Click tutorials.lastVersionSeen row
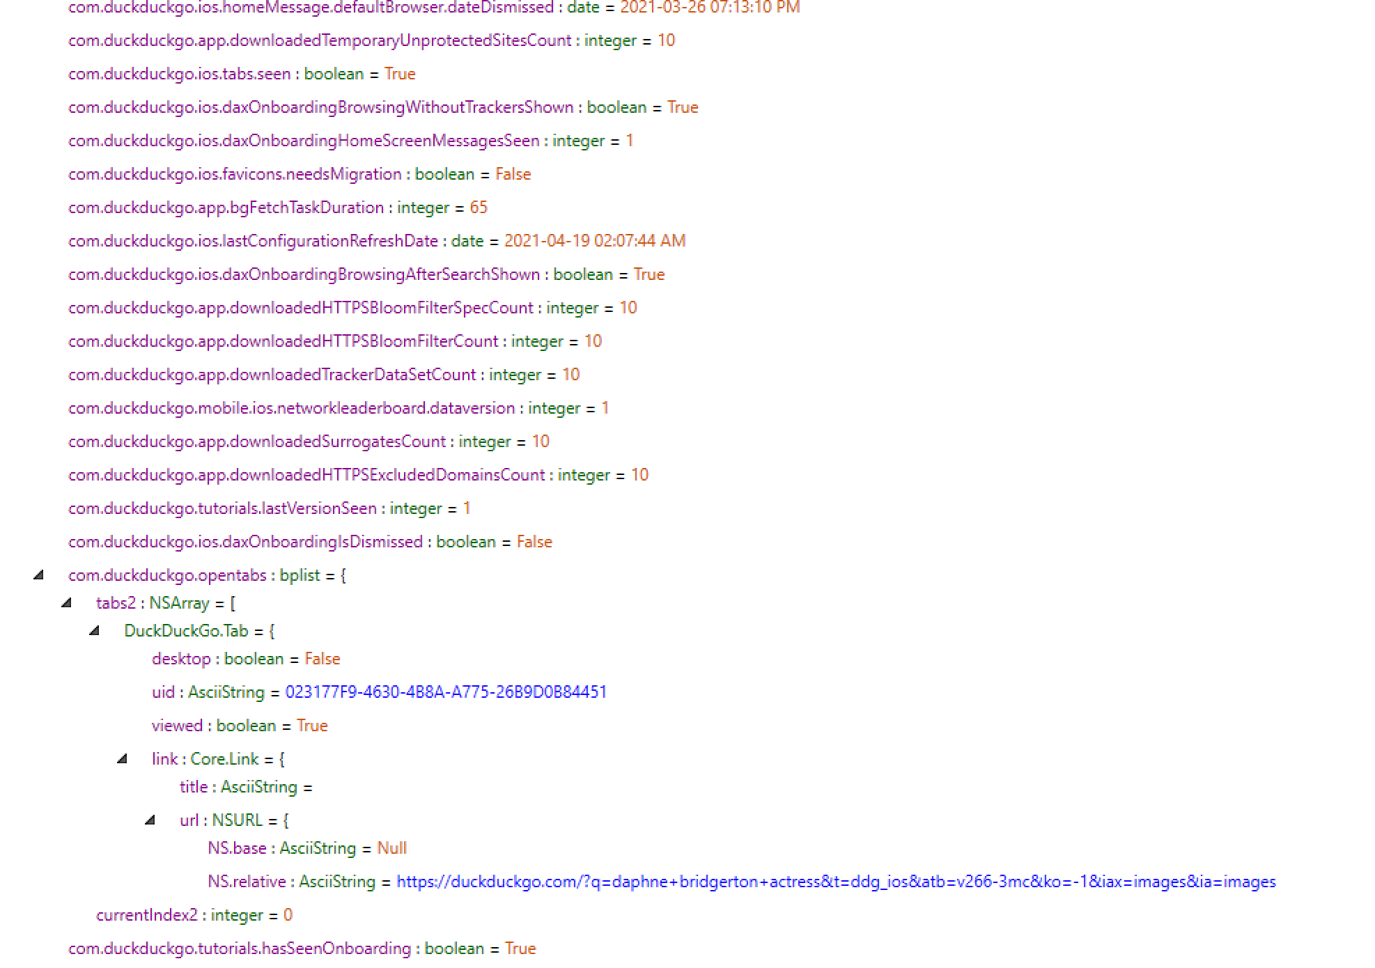This screenshot has height=968, width=1375. click(270, 508)
